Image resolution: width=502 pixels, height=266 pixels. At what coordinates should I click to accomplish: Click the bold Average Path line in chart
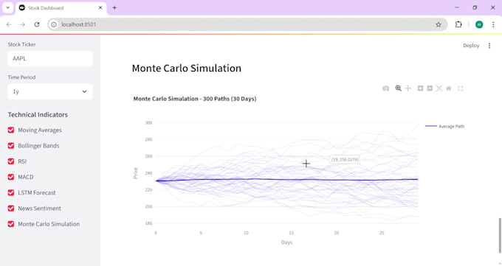(x=286, y=179)
